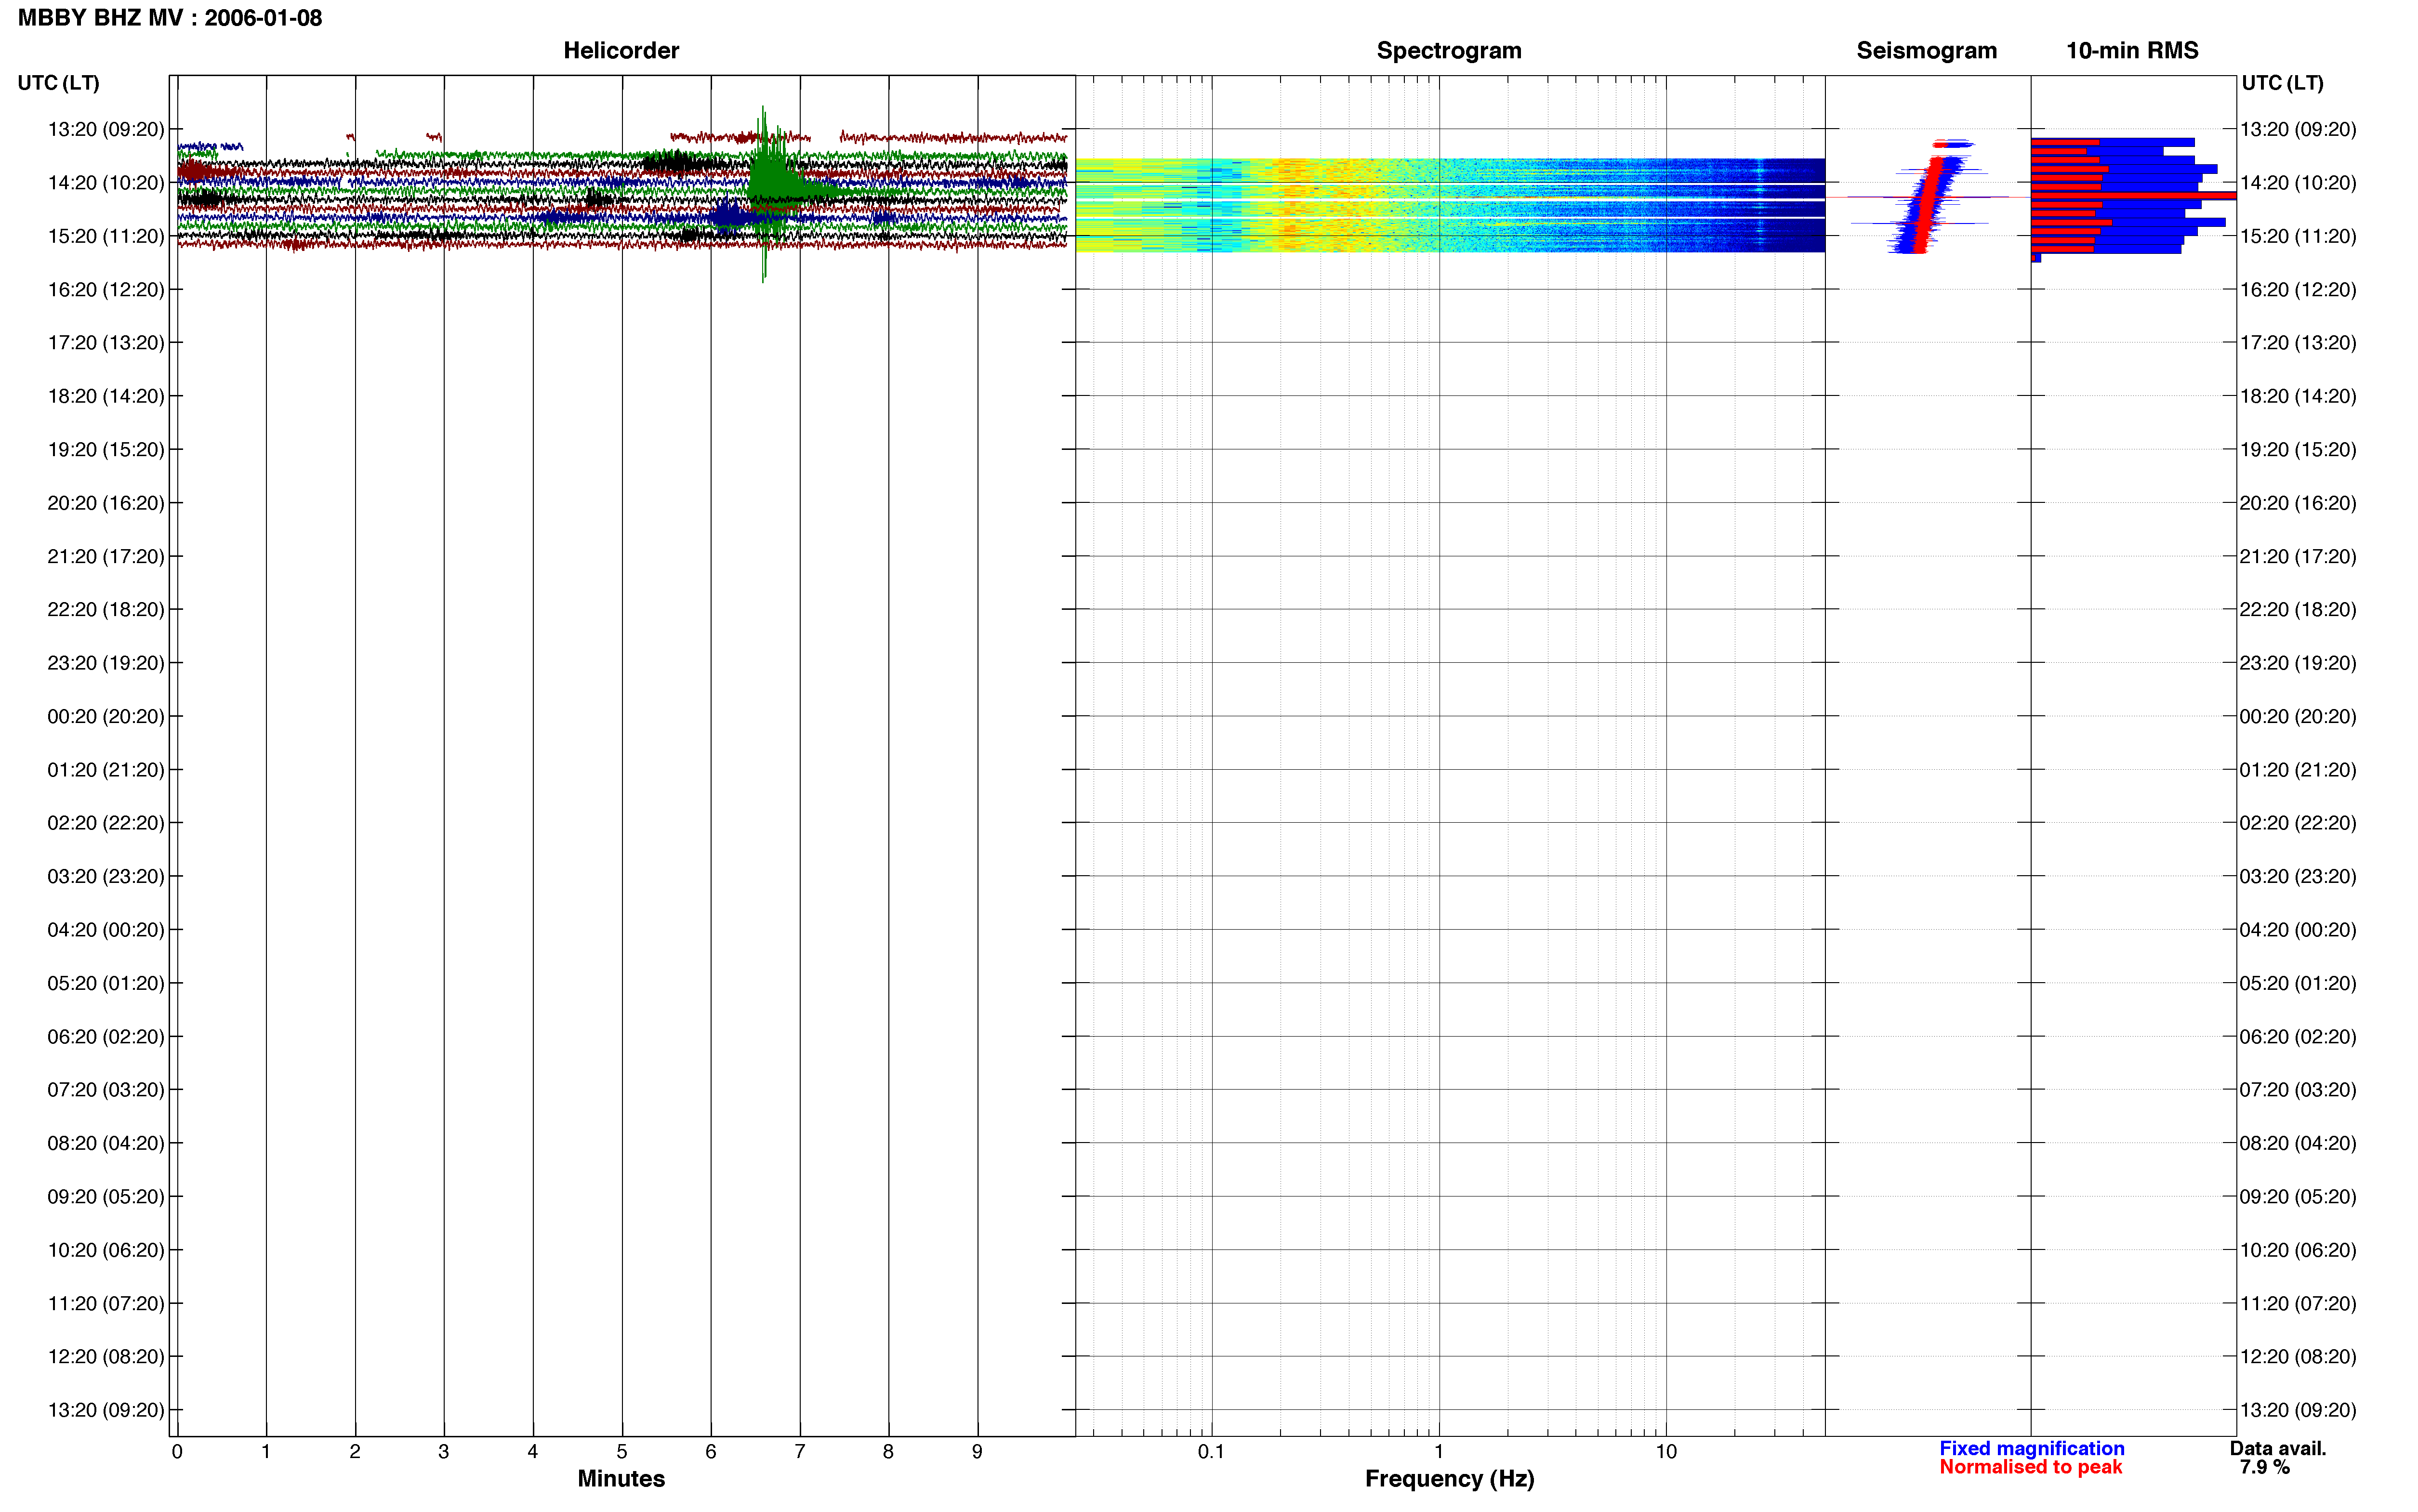Click the left '15:20 (11:20)' time label
The width and height of the screenshot is (2418, 1512).
click(106, 236)
